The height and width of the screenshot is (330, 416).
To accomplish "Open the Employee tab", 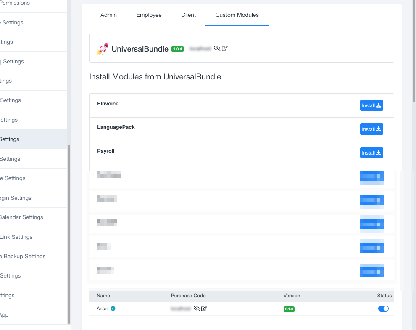I will (149, 15).
